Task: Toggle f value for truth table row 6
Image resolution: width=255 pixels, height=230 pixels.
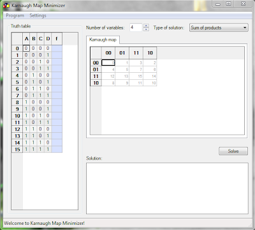Action: click(57, 89)
